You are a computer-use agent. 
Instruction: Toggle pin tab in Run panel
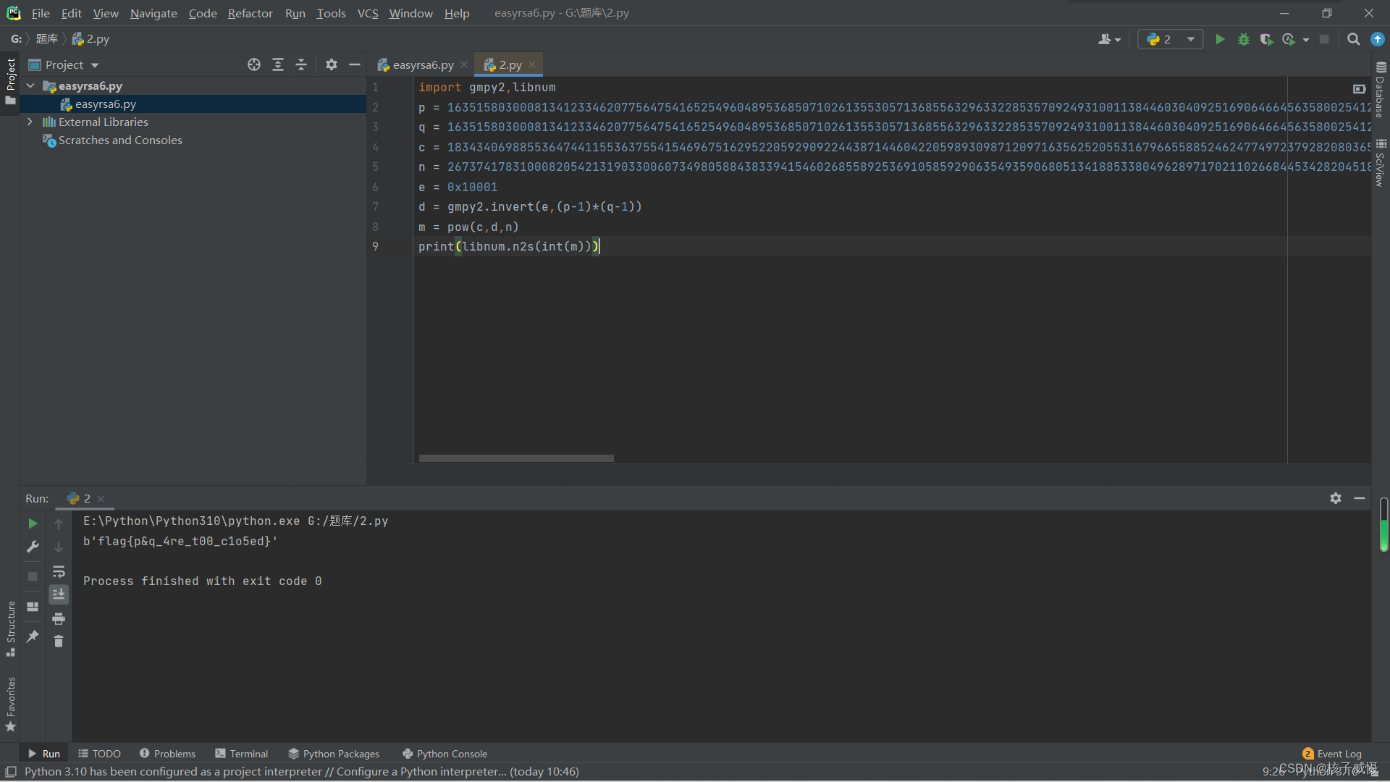pyautogui.click(x=33, y=636)
